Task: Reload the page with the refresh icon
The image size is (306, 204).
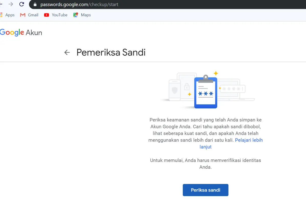Action: 22,4
